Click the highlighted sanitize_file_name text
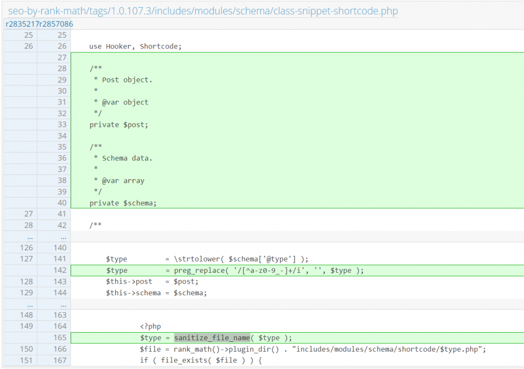The image size is (524, 369). (212, 337)
